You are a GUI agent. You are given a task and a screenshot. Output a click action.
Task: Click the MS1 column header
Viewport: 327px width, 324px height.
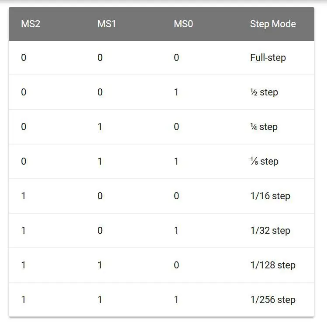point(107,24)
